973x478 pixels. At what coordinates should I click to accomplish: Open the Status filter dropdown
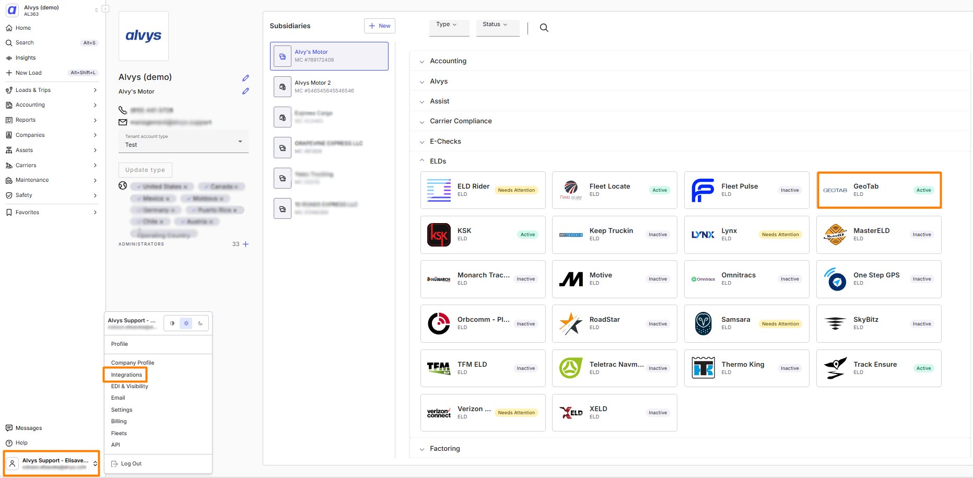pyautogui.click(x=498, y=27)
